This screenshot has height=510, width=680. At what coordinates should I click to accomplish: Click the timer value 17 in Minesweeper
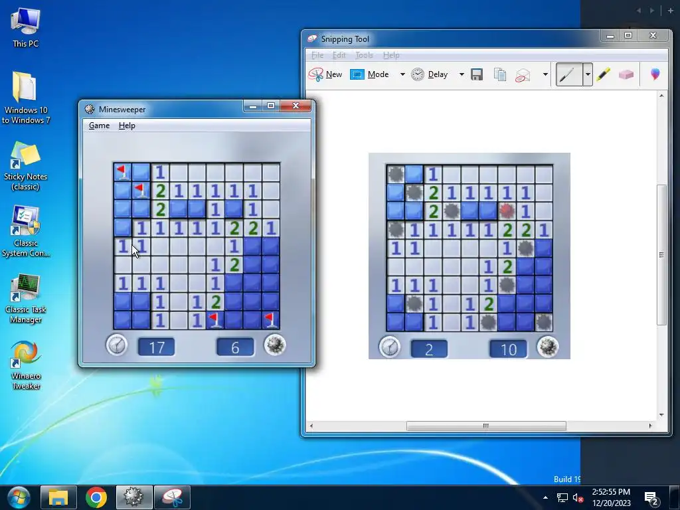click(156, 347)
